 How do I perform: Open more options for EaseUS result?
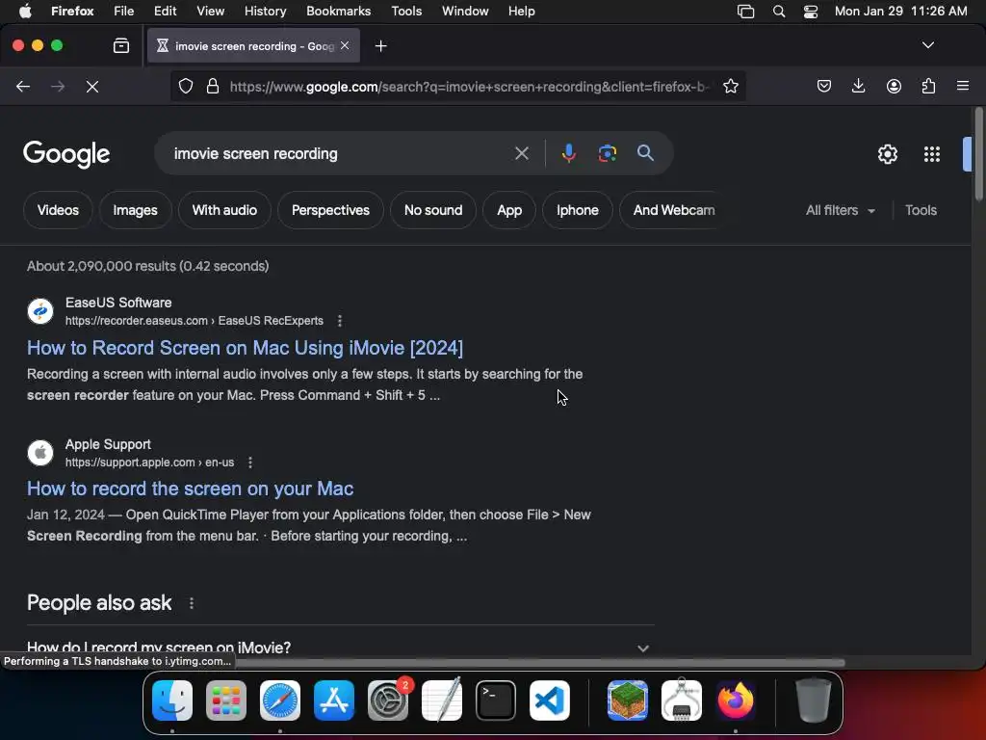[x=340, y=321]
